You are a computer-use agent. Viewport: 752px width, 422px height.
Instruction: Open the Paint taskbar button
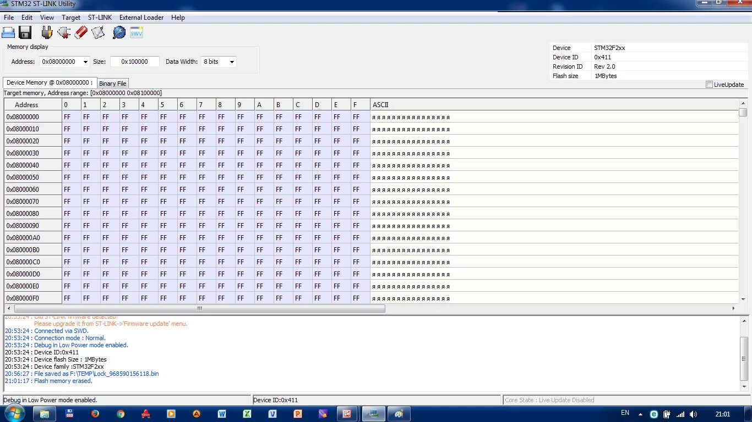[x=399, y=414]
